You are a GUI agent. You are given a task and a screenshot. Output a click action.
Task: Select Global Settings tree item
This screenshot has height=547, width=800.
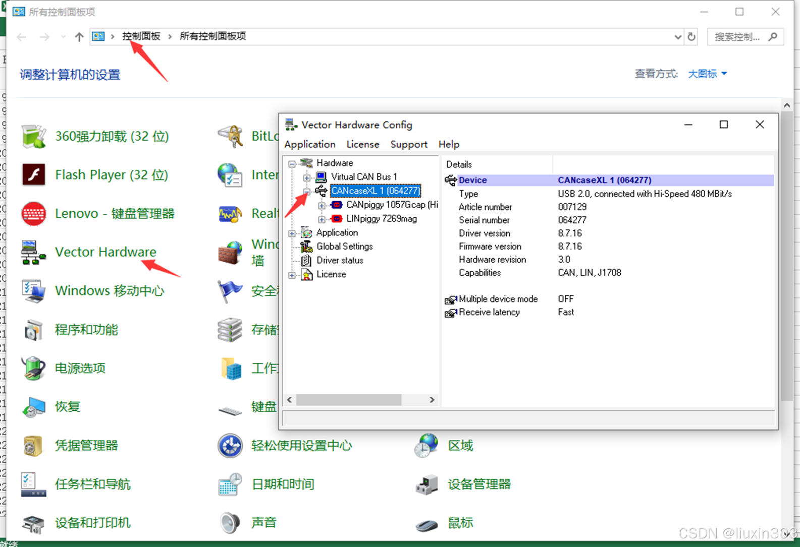[344, 247]
